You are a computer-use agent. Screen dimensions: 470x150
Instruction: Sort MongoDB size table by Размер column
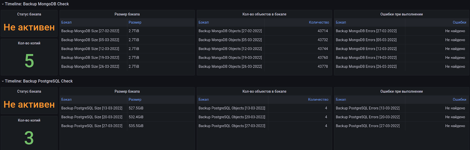(135, 22)
